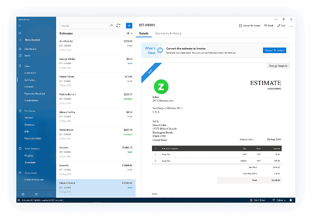Click the blue Convert To Invoice button
The height and width of the screenshot is (219, 312).
(274, 50)
